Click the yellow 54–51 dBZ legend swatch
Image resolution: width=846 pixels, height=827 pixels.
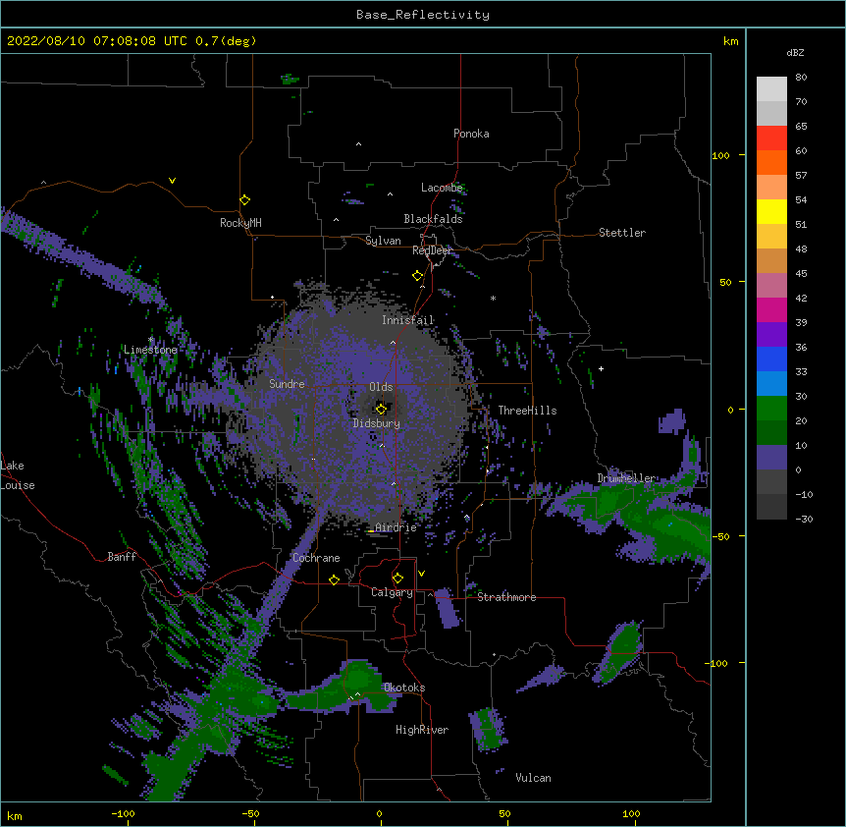(771, 212)
